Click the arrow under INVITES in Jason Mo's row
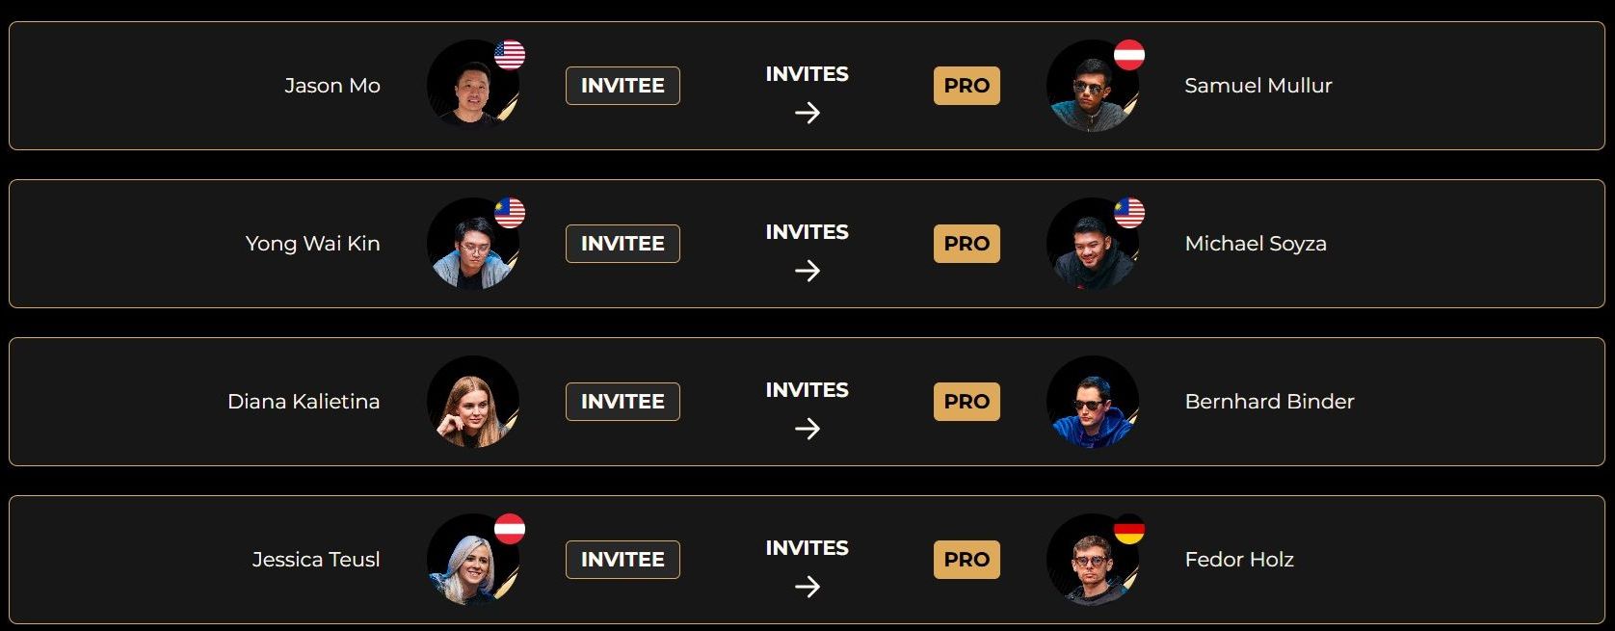This screenshot has width=1615, height=631. tap(807, 113)
